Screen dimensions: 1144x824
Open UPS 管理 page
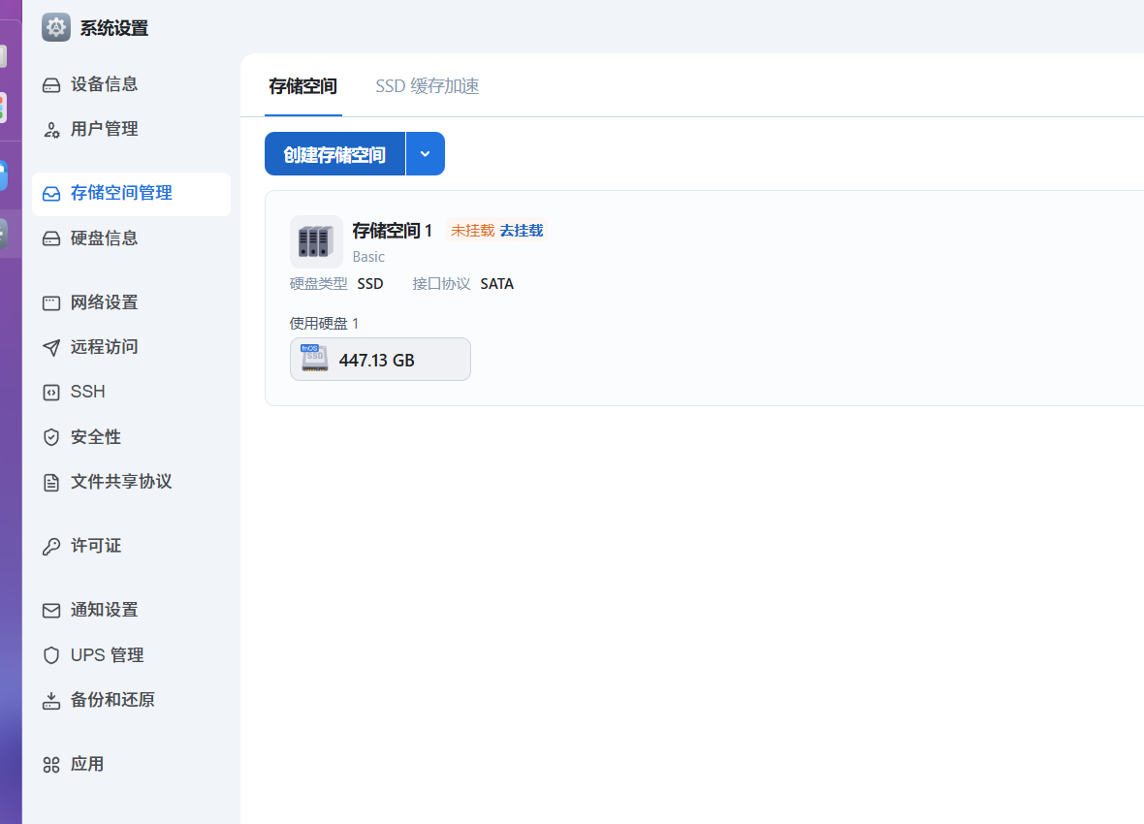point(131,654)
